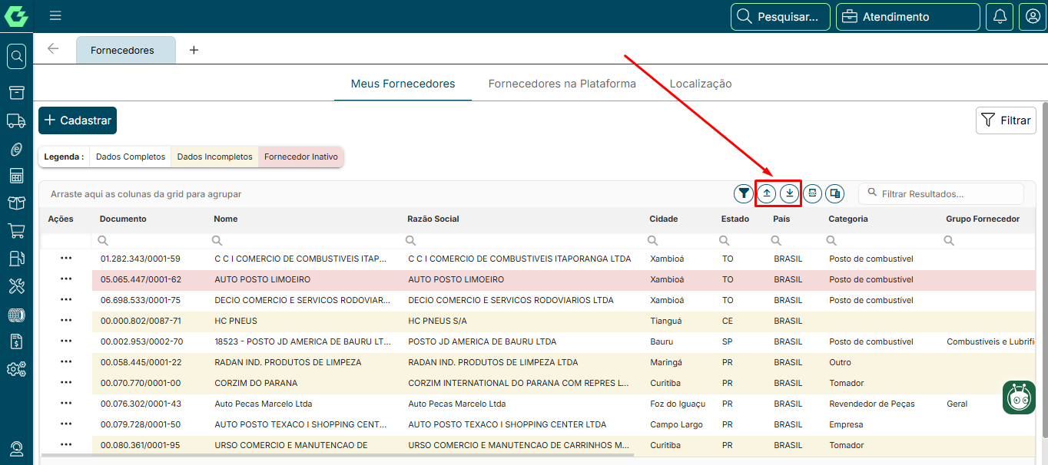Open the wrench tools sidebar icon
Viewport: 1048px width, 465px height.
click(16, 286)
